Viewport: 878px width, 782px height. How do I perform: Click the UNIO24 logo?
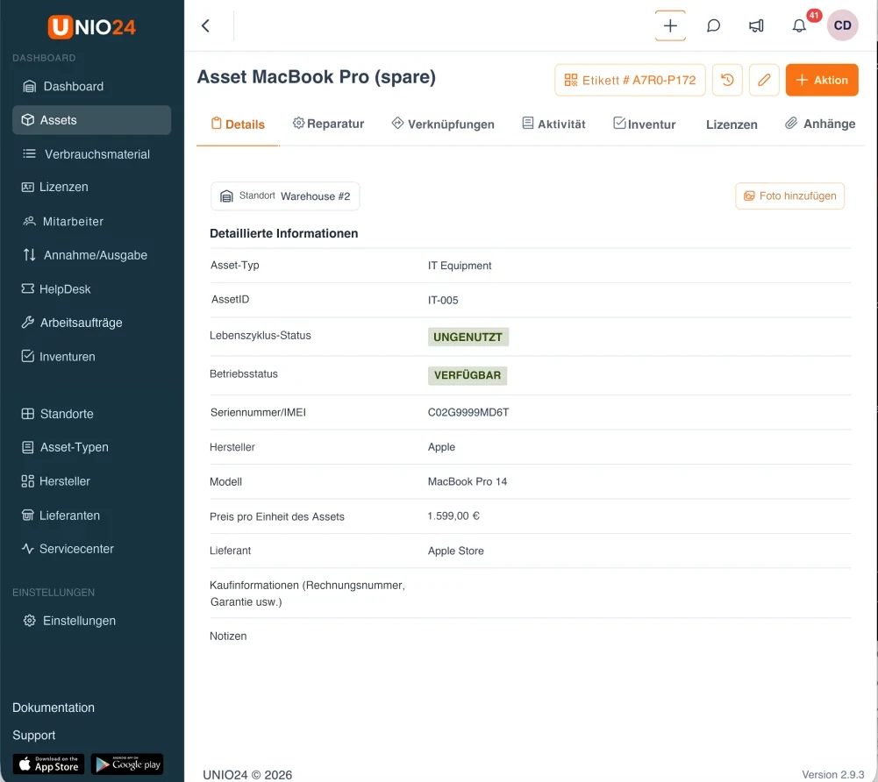92,26
